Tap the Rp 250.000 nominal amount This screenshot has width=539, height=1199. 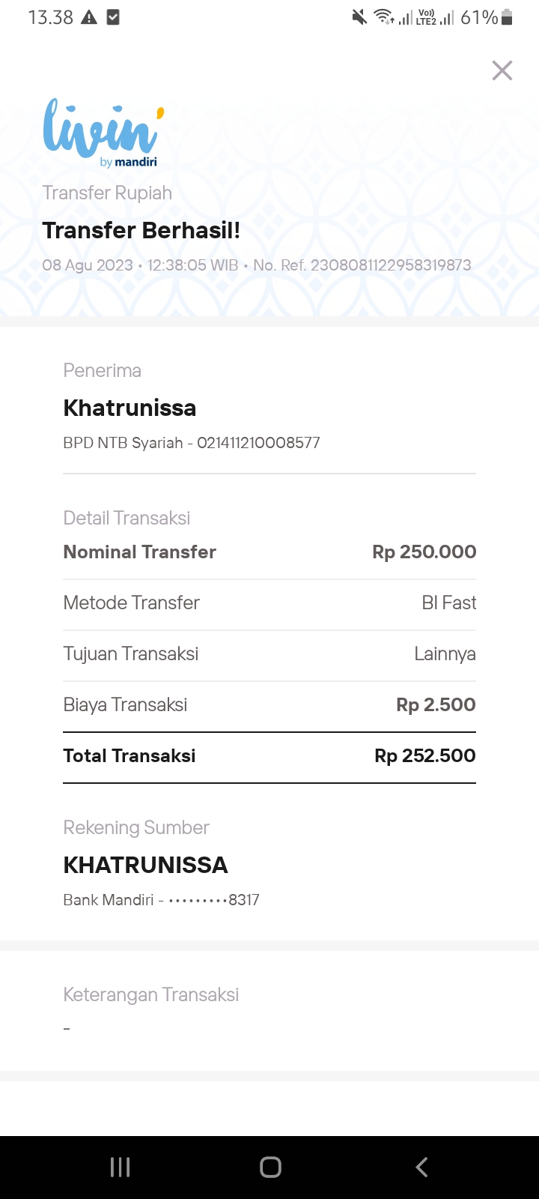(424, 552)
